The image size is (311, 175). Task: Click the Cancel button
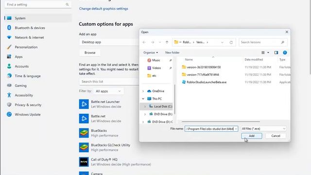coord(276,136)
